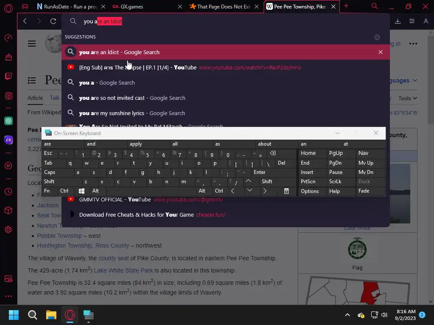
Task: Open Wikipedia three-dots personal tools menu
Action: 413,44
